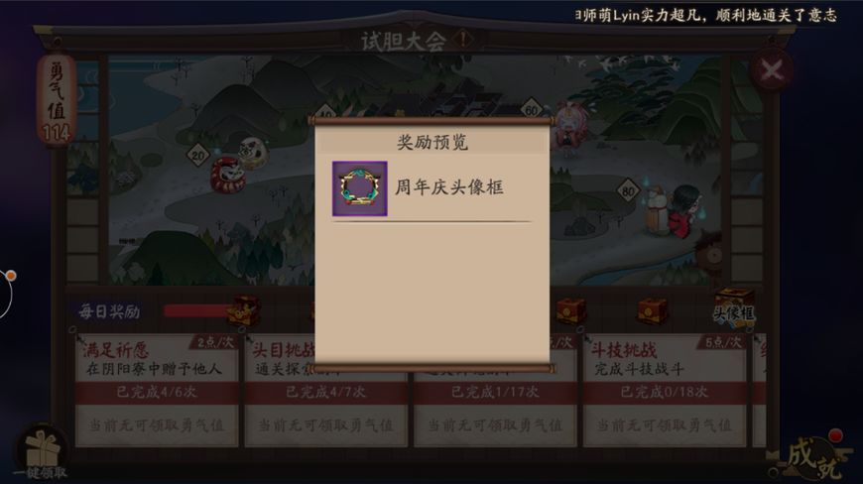Close the 试胆大会 event window
Screen dimensions: 863x484
[772, 69]
